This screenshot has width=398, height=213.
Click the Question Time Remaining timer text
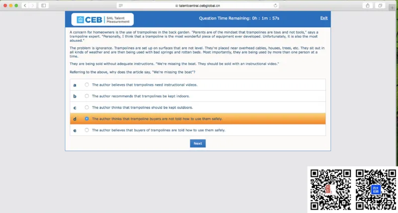click(x=239, y=18)
